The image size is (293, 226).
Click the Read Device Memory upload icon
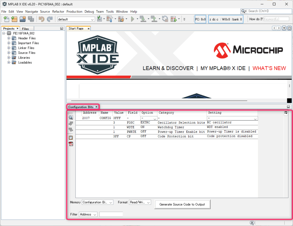tap(154, 19)
